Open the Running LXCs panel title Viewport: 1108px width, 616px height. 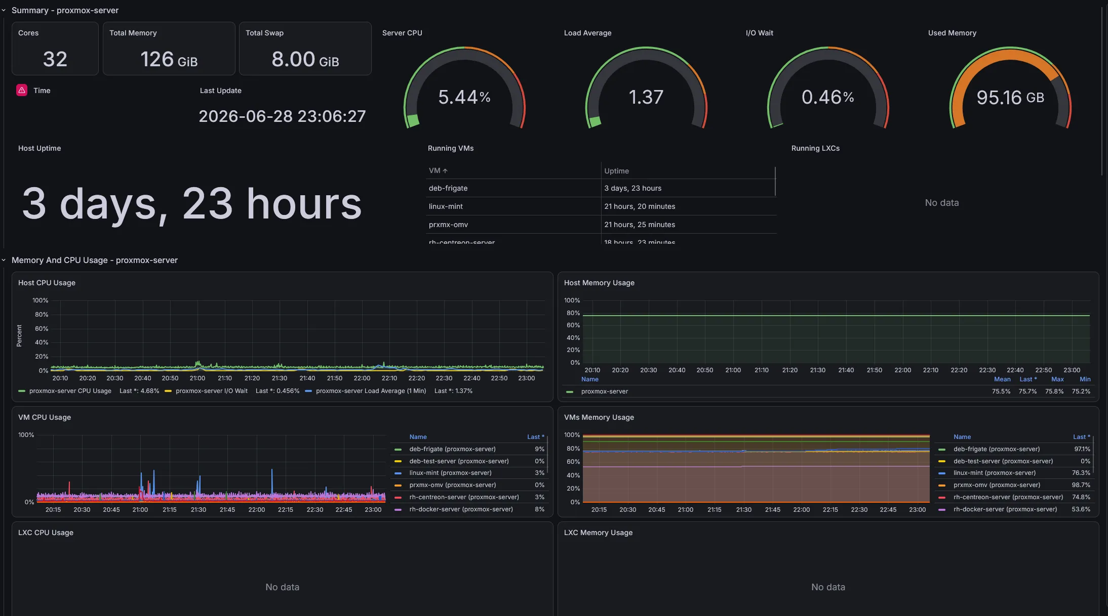[815, 148]
